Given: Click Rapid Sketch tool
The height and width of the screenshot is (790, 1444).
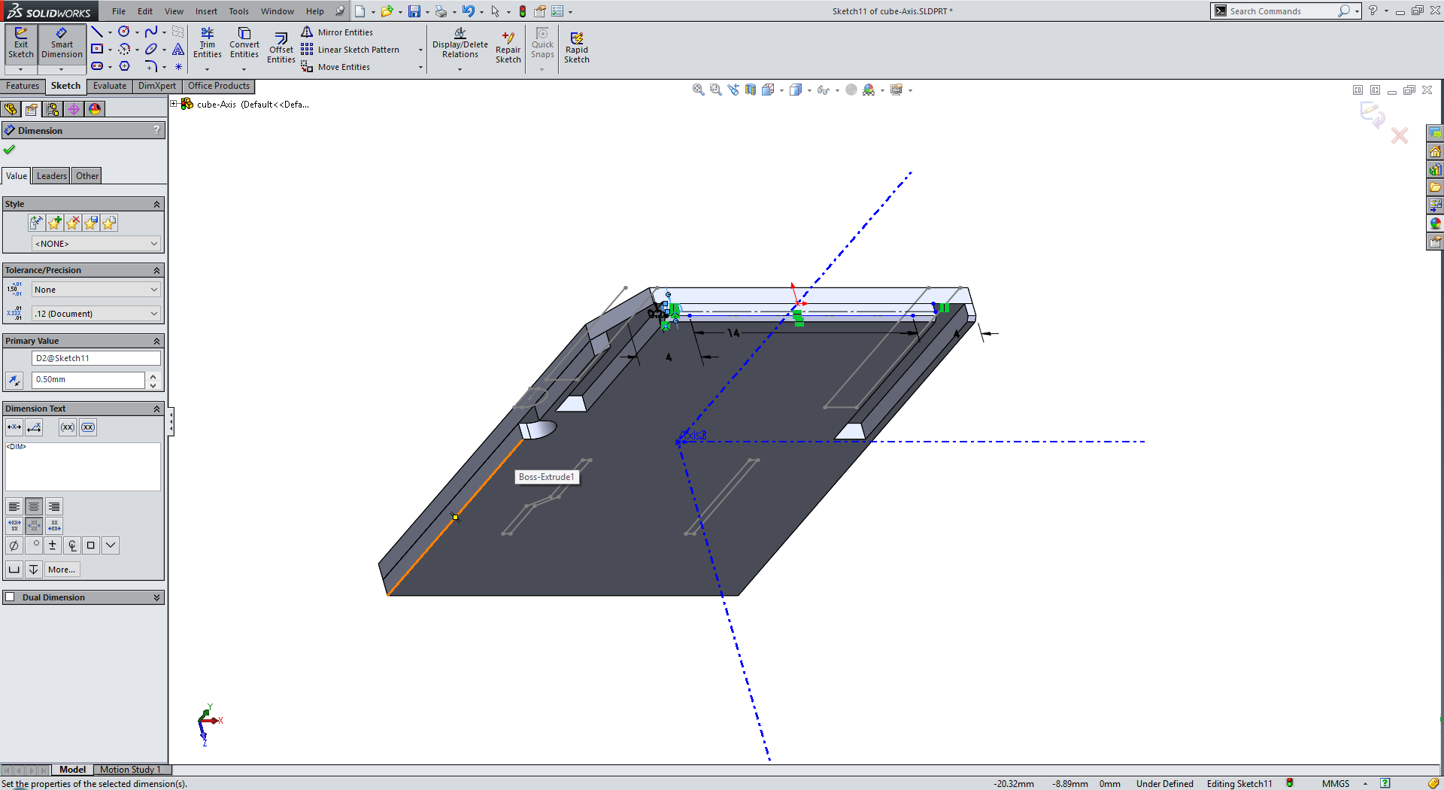Looking at the screenshot, I should point(577,48).
